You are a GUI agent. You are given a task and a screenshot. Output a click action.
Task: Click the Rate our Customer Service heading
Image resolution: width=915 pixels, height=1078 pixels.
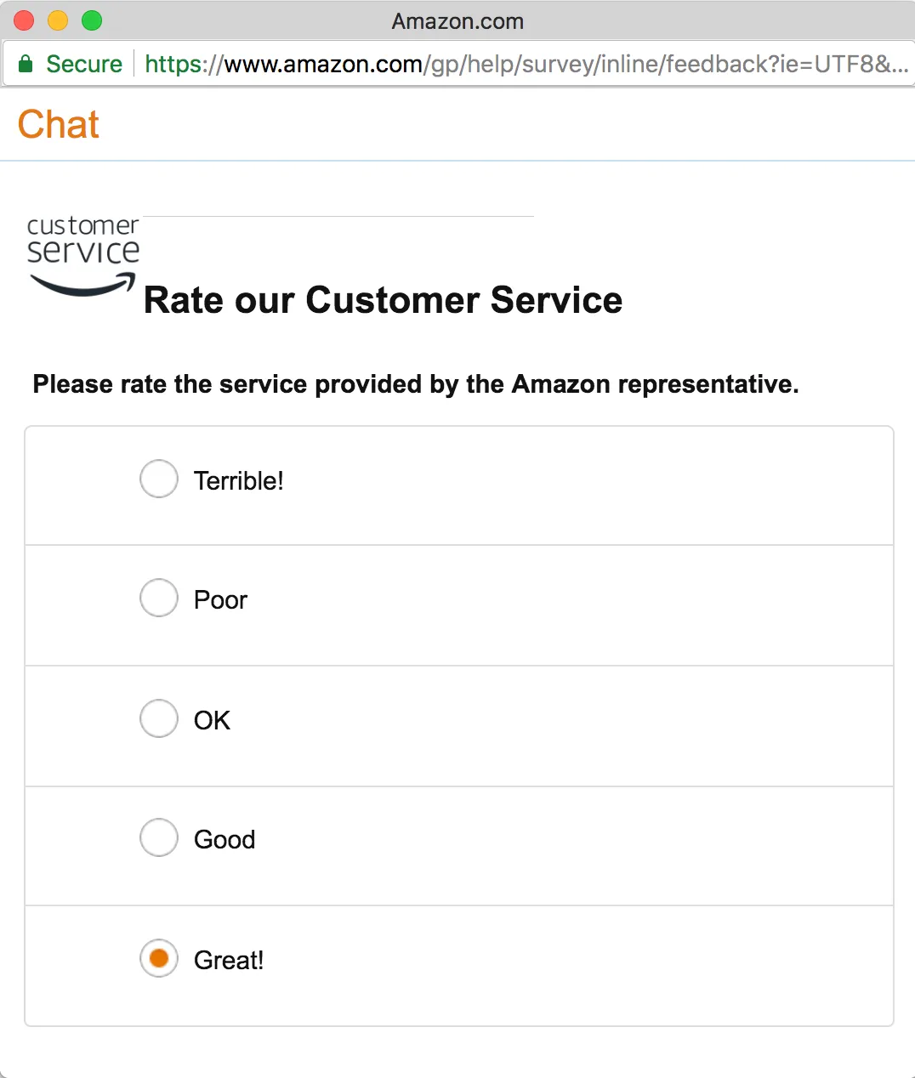click(383, 300)
